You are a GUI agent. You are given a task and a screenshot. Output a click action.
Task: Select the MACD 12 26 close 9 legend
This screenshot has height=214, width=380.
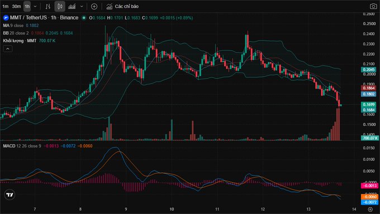(x=22, y=146)
